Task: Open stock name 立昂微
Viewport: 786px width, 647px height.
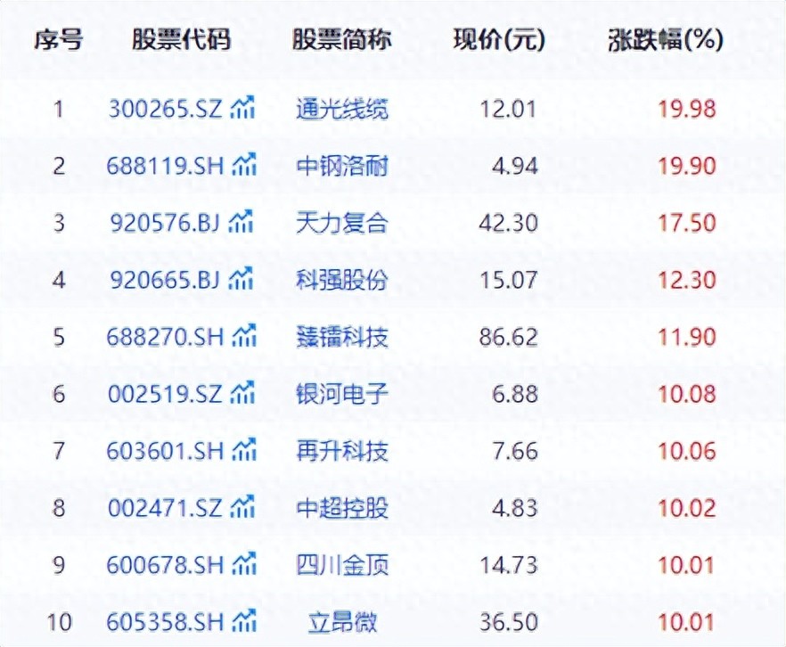Action: 342,623
